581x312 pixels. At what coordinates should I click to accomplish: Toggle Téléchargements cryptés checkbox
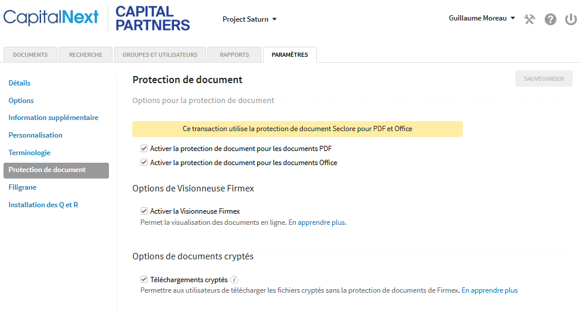pyautogui.click(x=144, y=279)
